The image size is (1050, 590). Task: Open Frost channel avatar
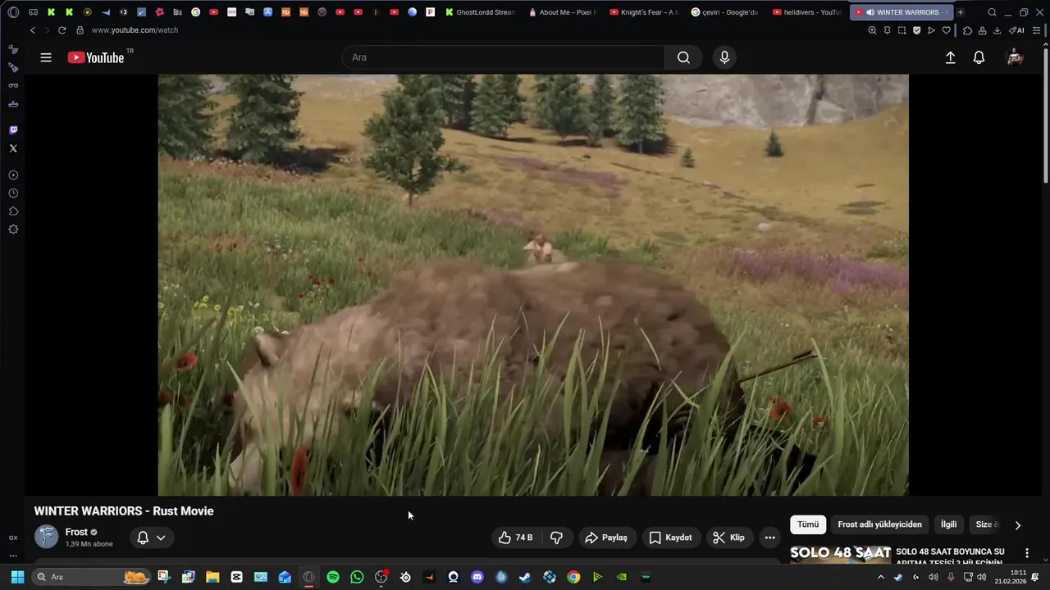(x=46, y=537)
